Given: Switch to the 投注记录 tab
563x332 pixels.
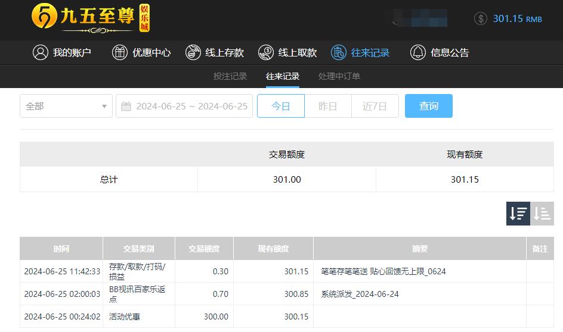Looking at the screenshot, I should tap(230, 76).
